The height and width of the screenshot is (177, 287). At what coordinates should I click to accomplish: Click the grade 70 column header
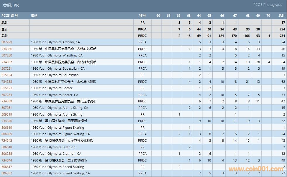(x=268, y=16)
